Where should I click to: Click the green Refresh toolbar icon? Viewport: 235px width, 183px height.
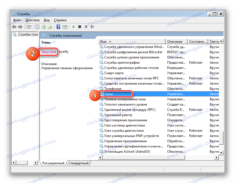coord(44,27)
